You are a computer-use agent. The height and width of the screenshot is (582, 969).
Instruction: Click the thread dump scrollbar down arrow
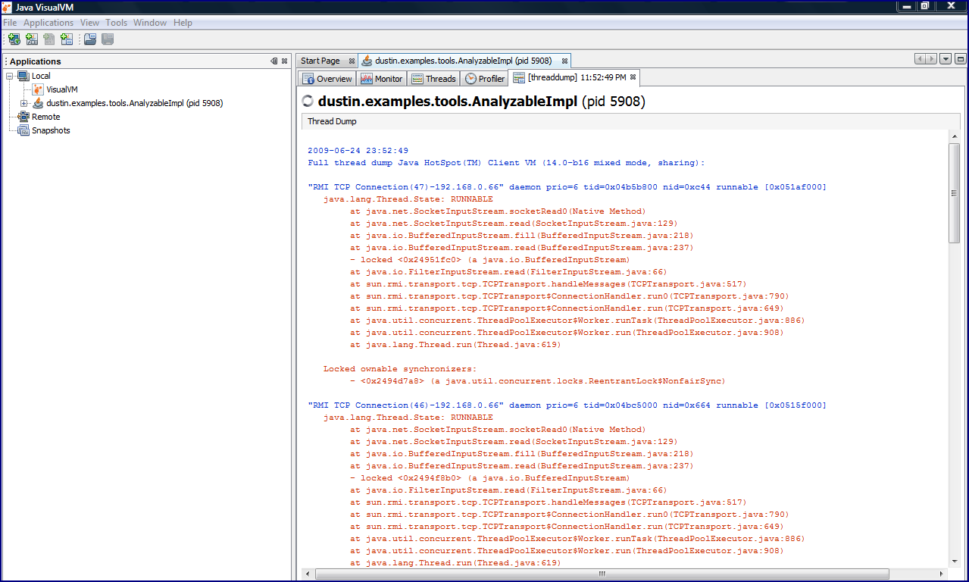click(x=955, y=560)
